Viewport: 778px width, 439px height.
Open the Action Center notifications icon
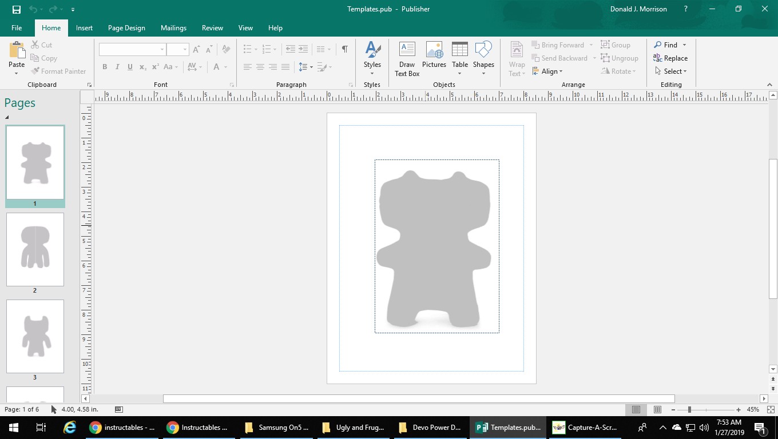pos(760,427)
